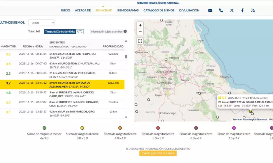
Task: Switch time to Tiempo del Centro de México
Action: point(60,32)
